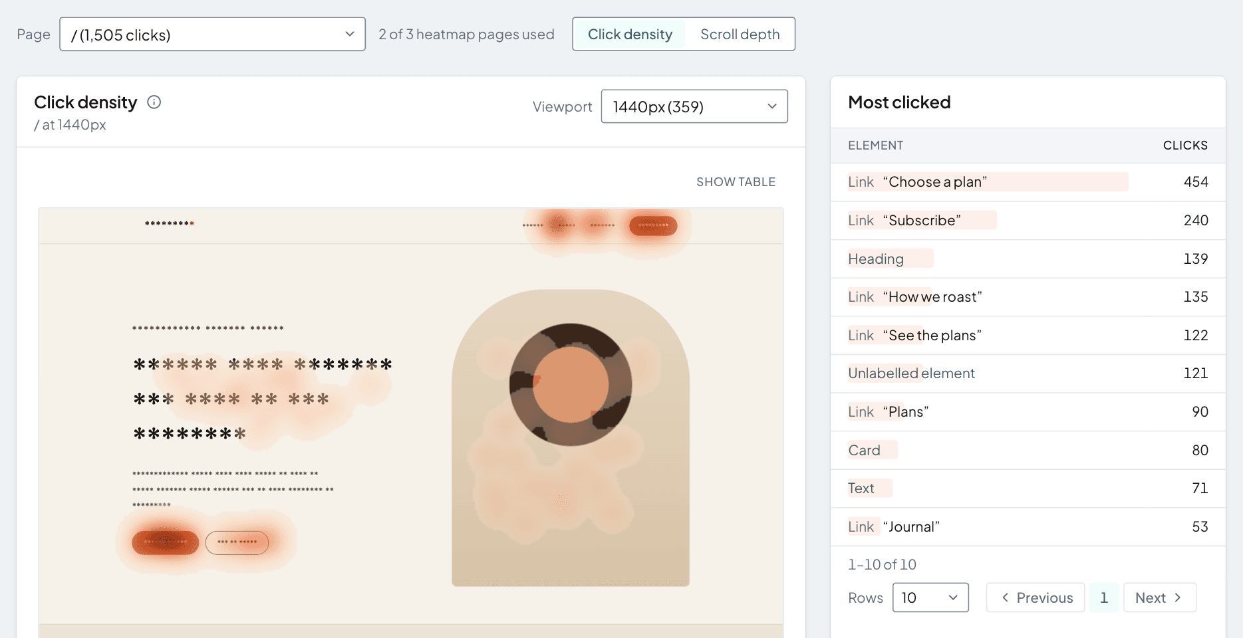Click the "How we roast" link row
This screenshot has width=1243, height=638.
[1028, 297]
